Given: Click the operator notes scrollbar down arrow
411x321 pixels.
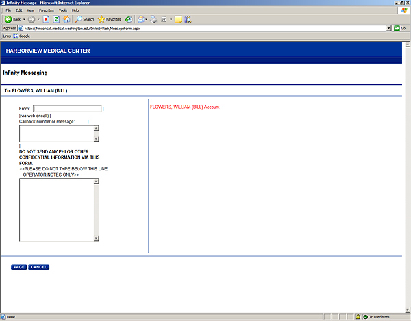Looking at the screenshot, I should 97,238.
